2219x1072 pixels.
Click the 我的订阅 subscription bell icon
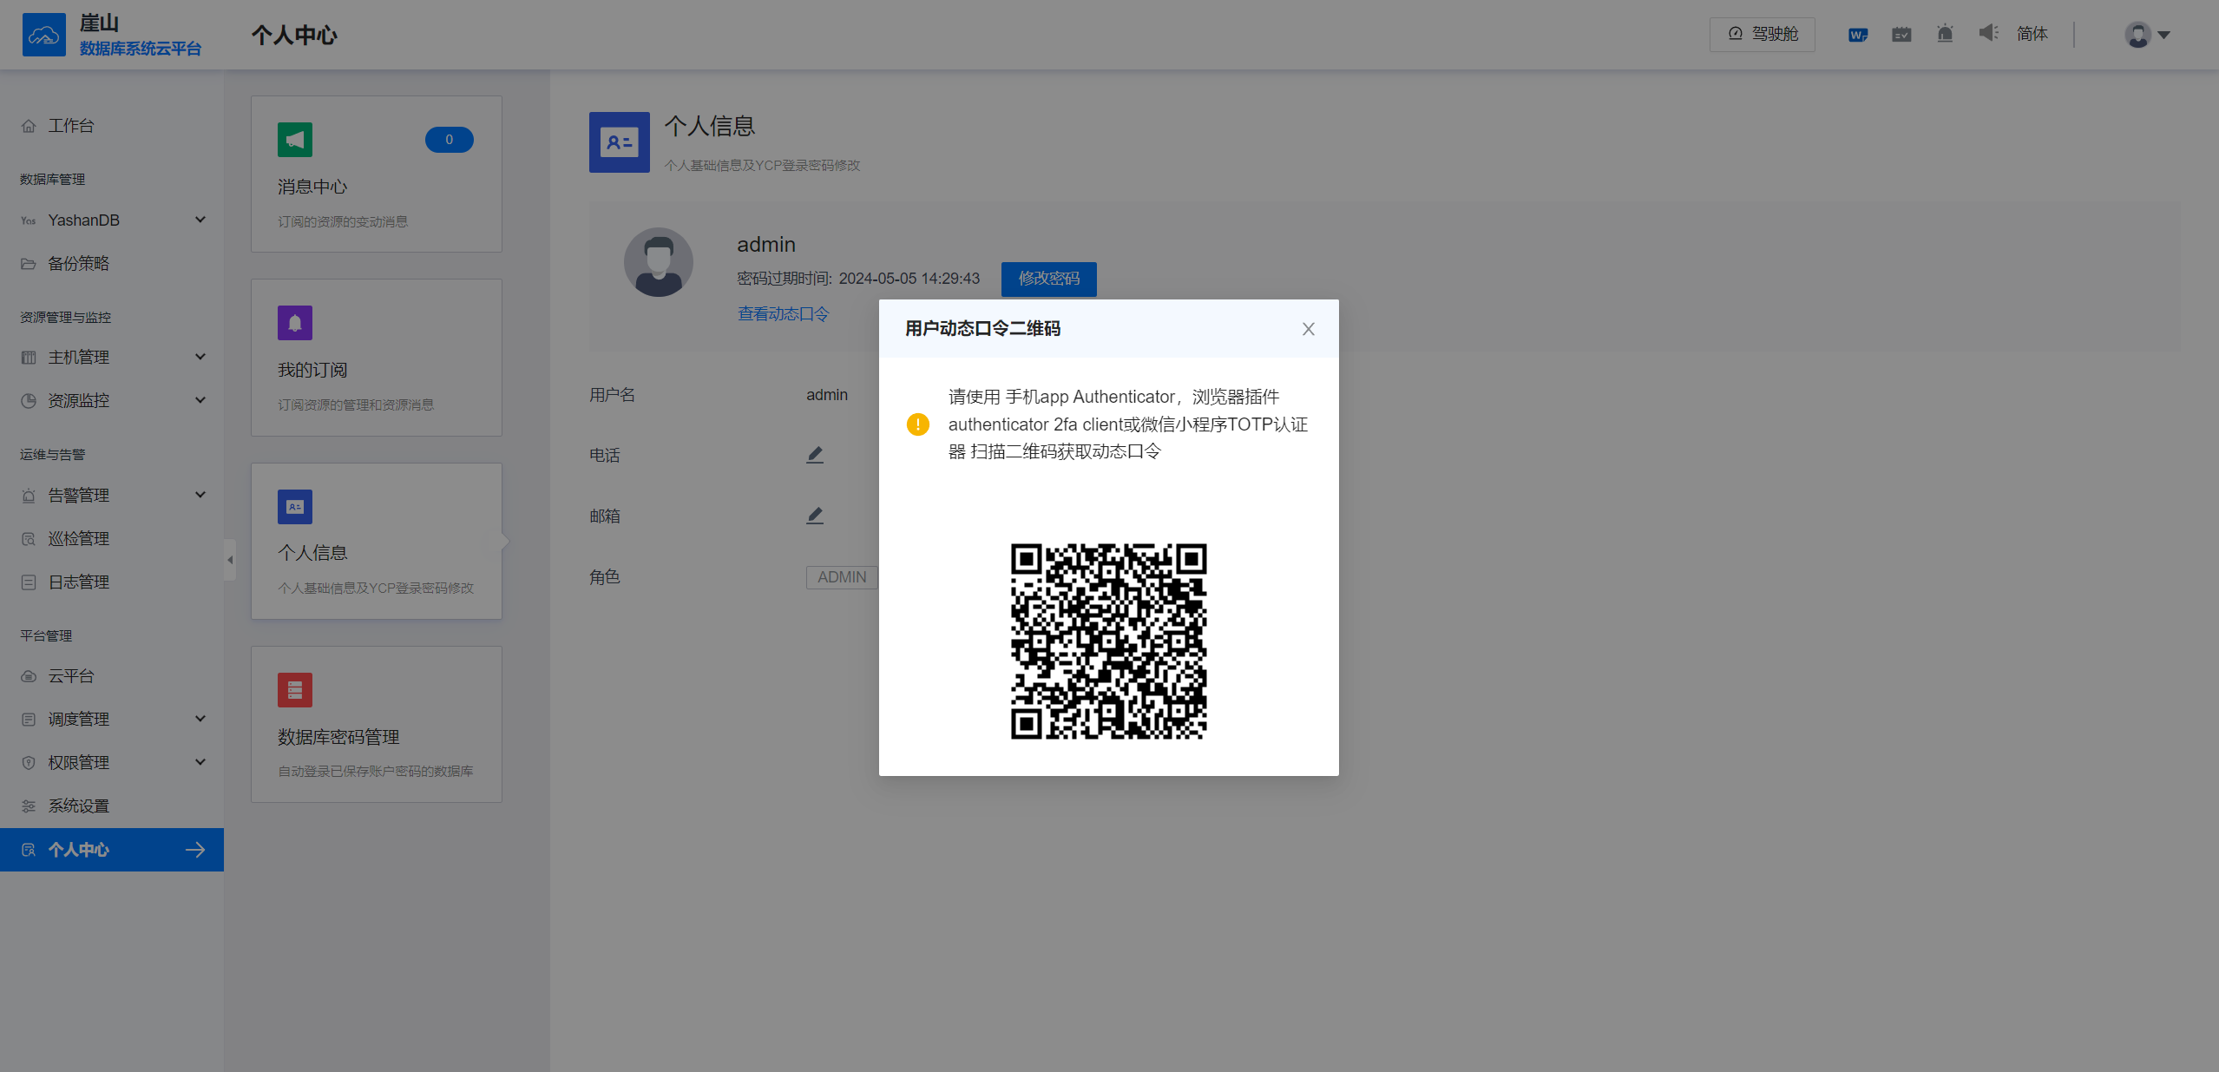[x=294, y=322]
